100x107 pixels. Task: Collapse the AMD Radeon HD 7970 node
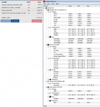[x=46, y=87]
